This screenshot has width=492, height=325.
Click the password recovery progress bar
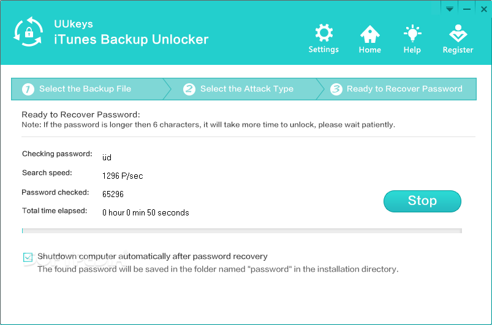[x=241, y=231]
